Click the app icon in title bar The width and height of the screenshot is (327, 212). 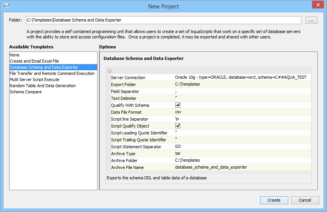tap(7, 6)
